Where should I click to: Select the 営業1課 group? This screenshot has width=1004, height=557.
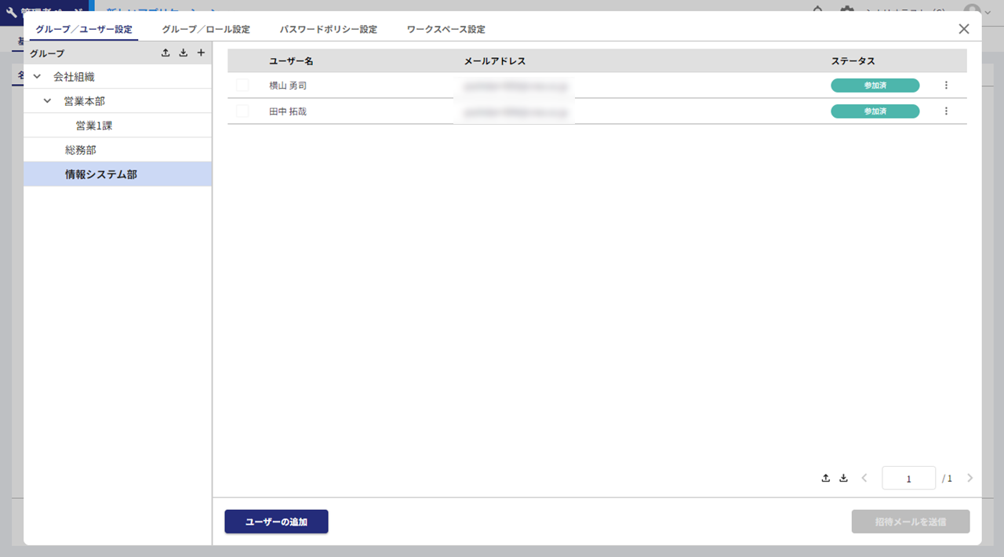(x=94, y=126)
